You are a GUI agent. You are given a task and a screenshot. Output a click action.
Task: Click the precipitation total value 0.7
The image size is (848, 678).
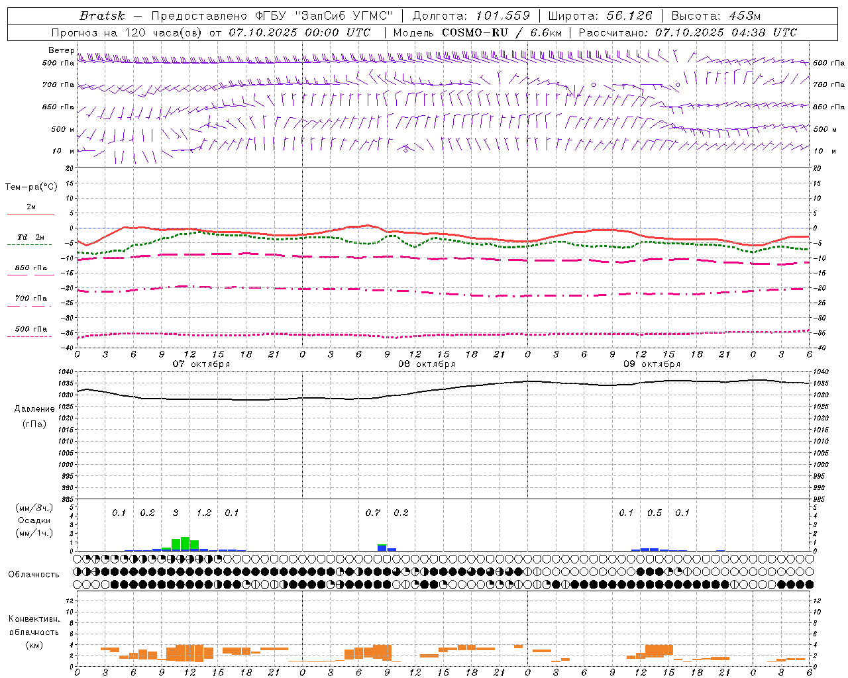pos(373,513)
